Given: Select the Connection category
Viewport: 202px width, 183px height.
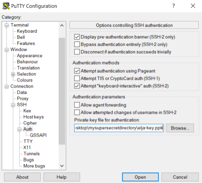Looking at the screenshot, I should [22, 86].
